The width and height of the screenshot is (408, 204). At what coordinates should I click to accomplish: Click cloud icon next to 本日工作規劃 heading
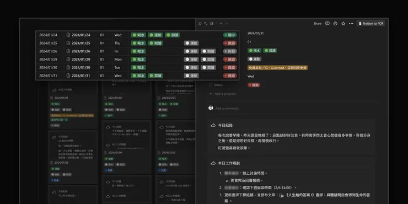[x=213, y=163]
